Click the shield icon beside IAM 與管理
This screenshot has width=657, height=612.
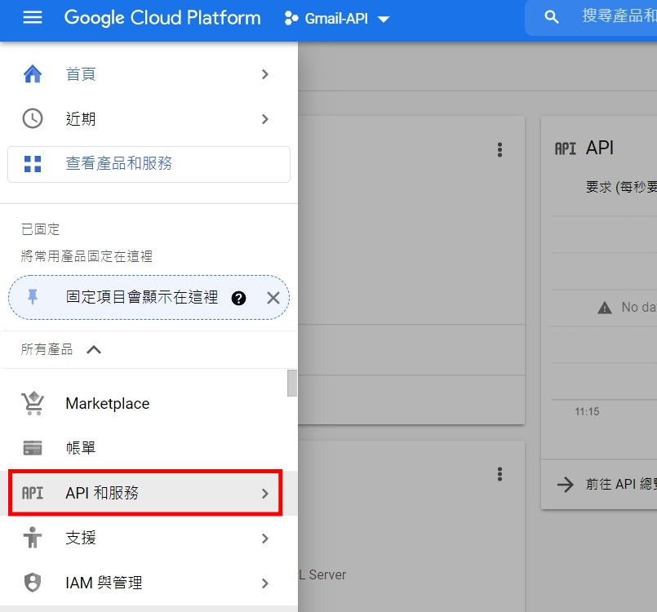pos(33,583)
